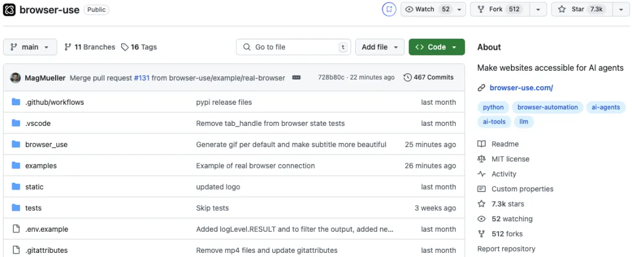Open MagMueller's profile name link
The image size is (632, 257).
tap(45, 78)
